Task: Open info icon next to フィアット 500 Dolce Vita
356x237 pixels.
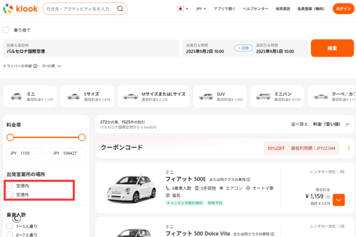Action: coord(272,234)
